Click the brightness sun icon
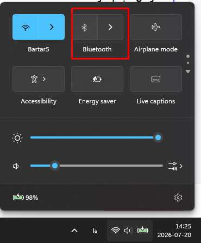201x243 pixels. pyautogui.click(x=17, y=138)
